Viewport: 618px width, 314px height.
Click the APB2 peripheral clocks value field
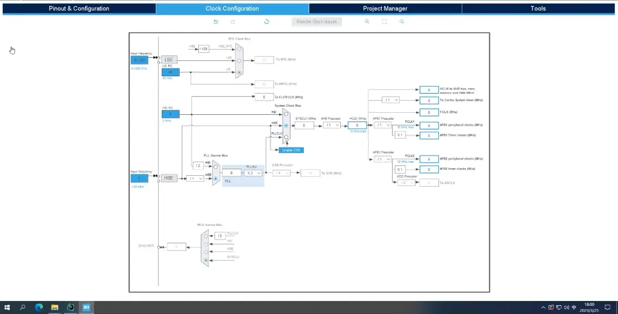pos(429,159)
